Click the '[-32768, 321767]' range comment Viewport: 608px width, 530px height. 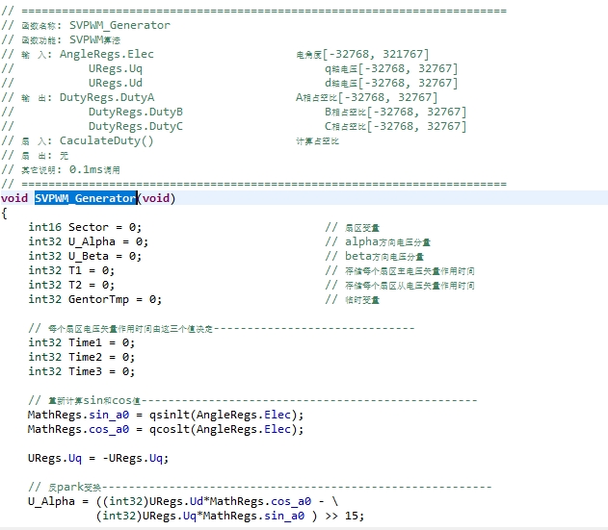coord(376,54)
